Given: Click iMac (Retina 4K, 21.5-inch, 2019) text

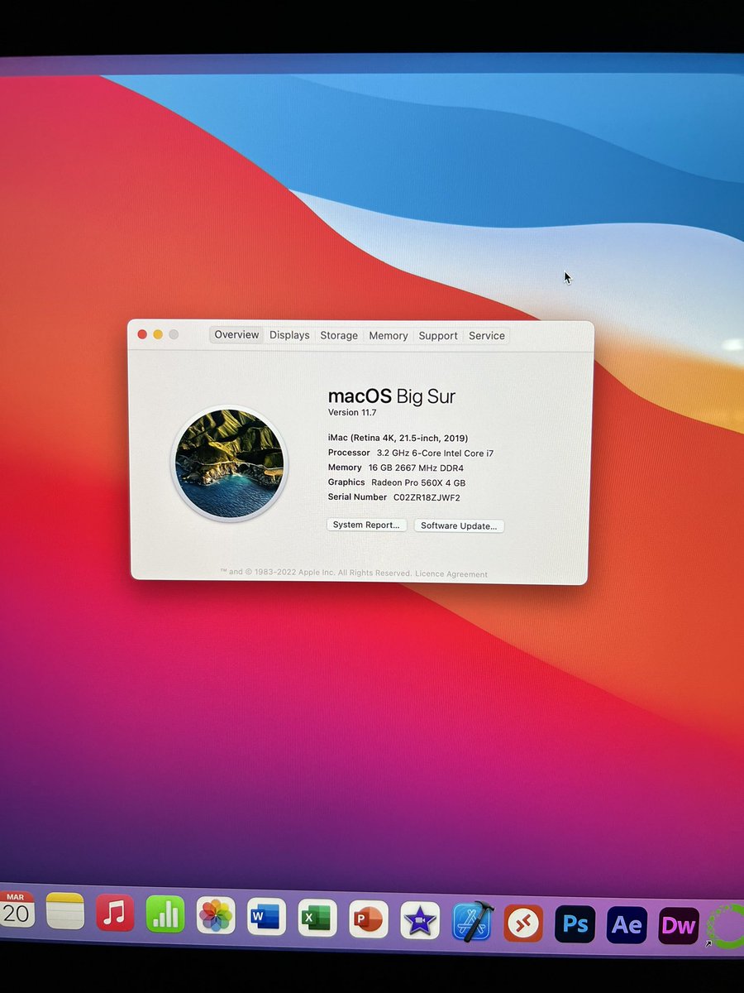Looking at the screenshot, I should pyautogui.click(x=398, y=438).
